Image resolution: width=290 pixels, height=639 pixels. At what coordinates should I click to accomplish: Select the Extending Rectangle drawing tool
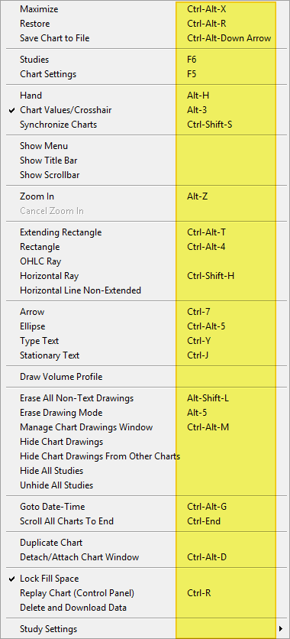[145, 232]
